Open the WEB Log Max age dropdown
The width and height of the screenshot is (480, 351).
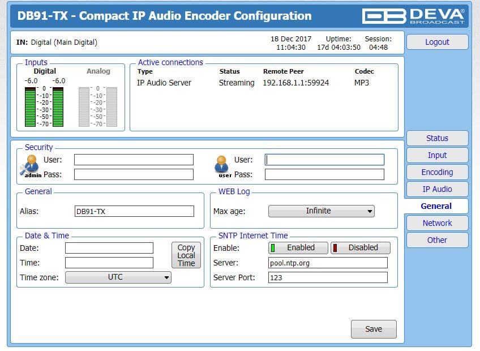point(321,211)
